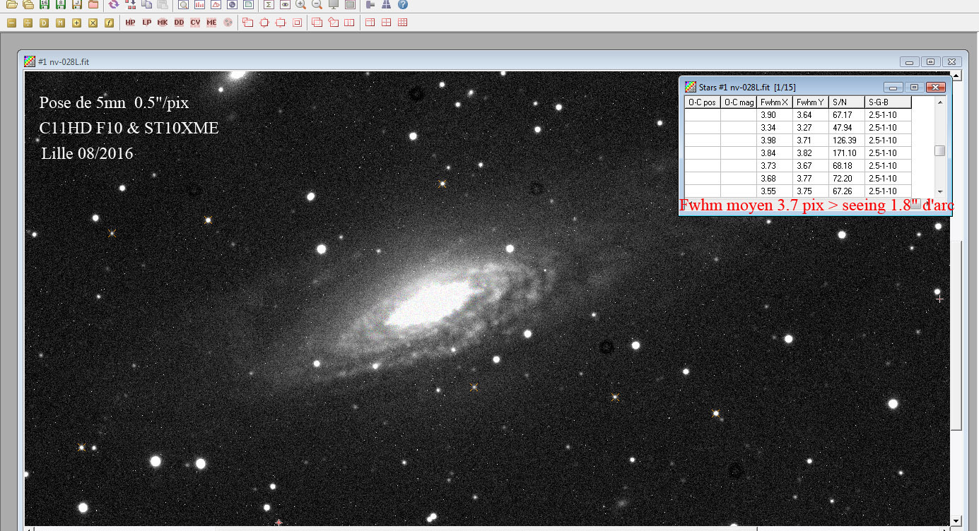Click the Stars table vertical scrollbar thumb

(x=940, y=150)
